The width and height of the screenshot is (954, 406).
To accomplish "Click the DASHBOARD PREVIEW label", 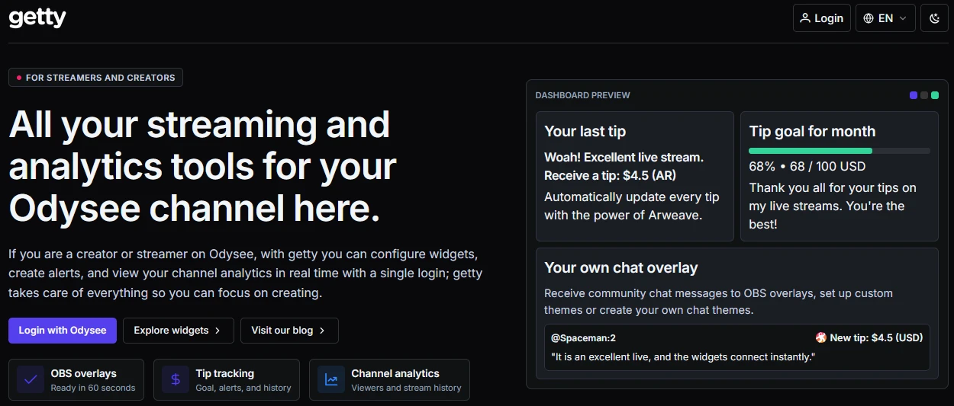I will pyautogui.click(x=582, y=95).
